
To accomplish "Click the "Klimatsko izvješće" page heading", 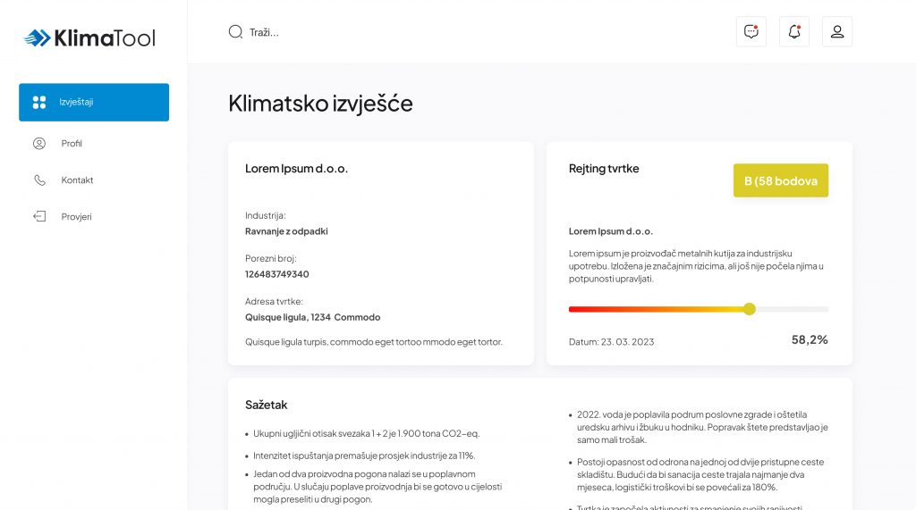I will click(x=320, y=104).
